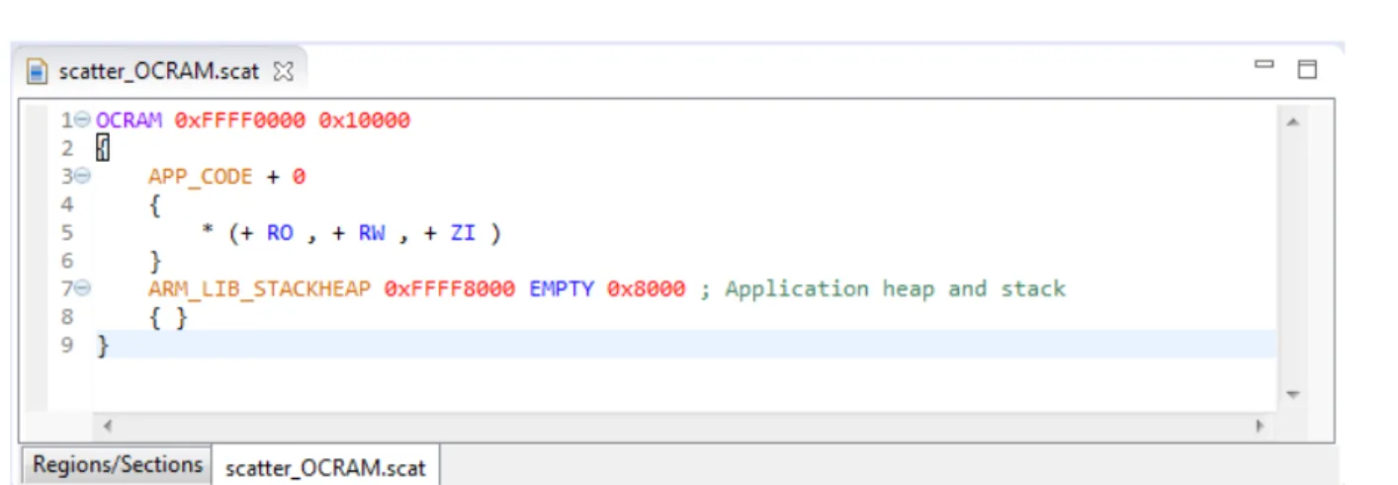Screen dimensions: 1398x485
Task: Click the horizontal scrollbar left arrow
Action: [106, 426]
